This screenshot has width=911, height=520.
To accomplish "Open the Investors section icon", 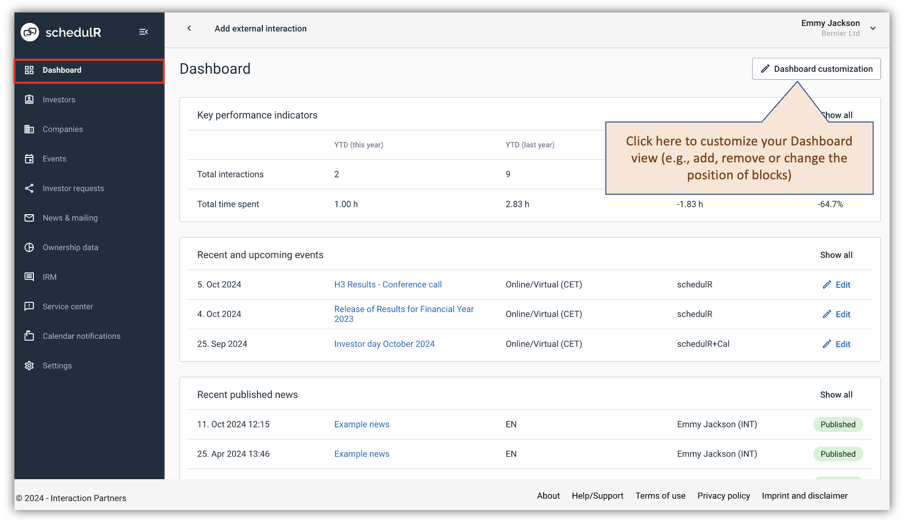I will tap(29, 99).
